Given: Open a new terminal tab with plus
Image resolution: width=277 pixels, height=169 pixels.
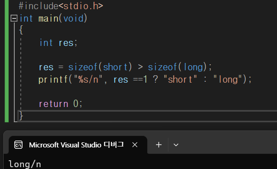Looking at the screenshot, I should coord(159,145).
